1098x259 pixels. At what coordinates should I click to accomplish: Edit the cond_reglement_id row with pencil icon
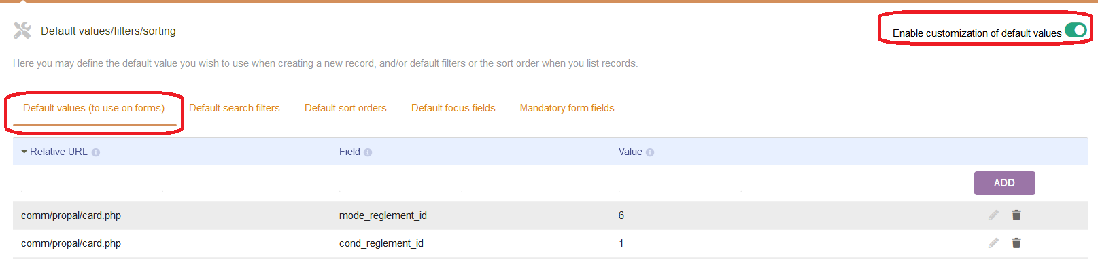pyautogui.click(x=993, y=243)
